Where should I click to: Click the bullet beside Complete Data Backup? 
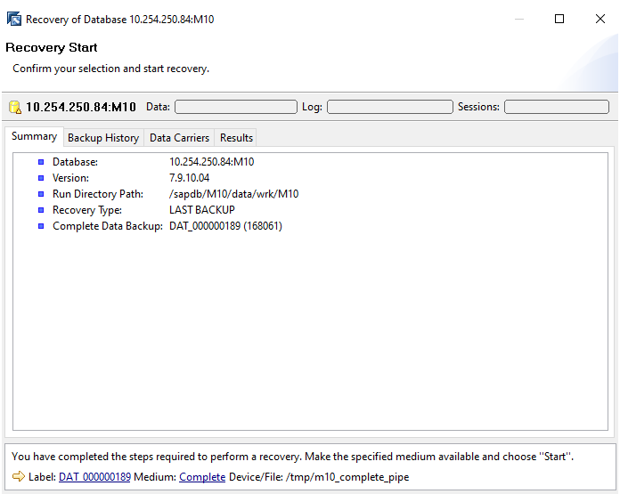point(41,226)
